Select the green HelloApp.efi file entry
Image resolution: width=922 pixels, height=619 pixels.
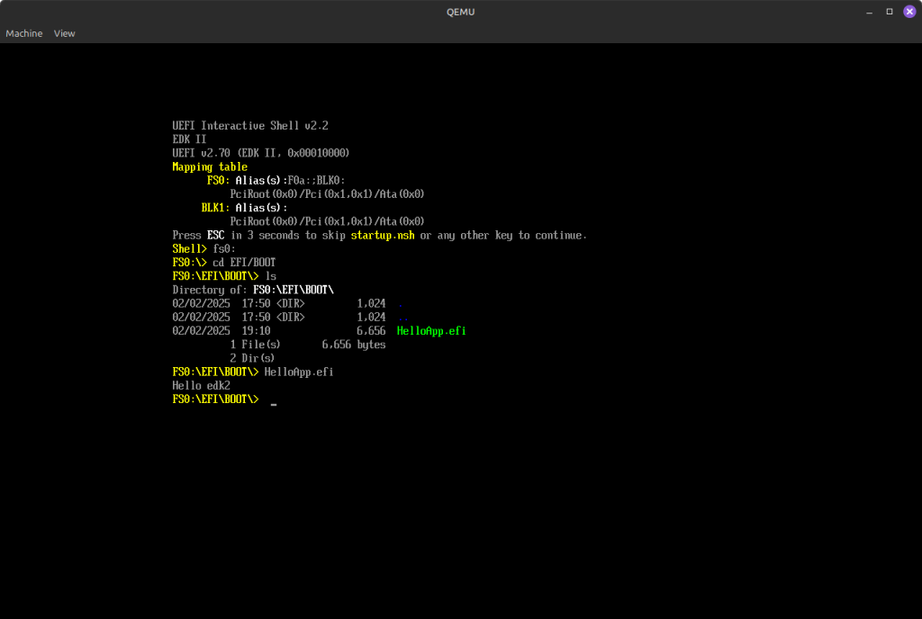click(x=431, y=331)
